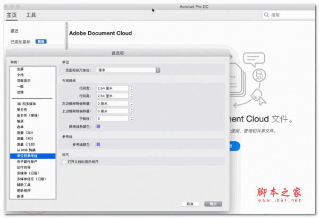Adjust the 左边缘网格偏移量 stepper
This screenshot has height=218, width=319.
tap(132, 103)
